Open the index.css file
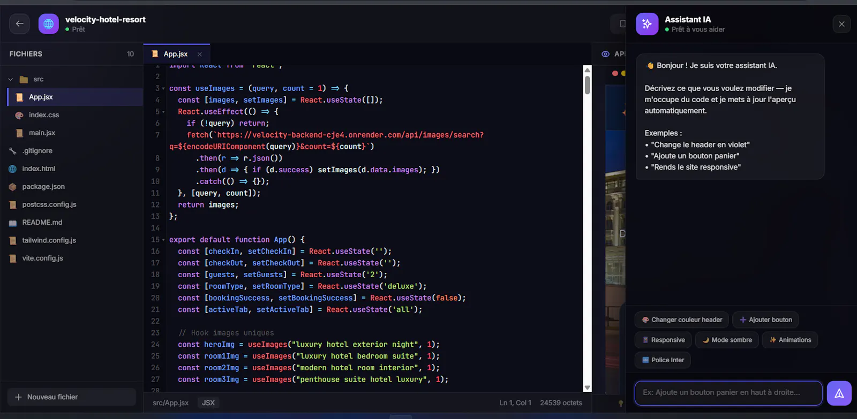This screenshot has width=857, height=419. [44, 115]
